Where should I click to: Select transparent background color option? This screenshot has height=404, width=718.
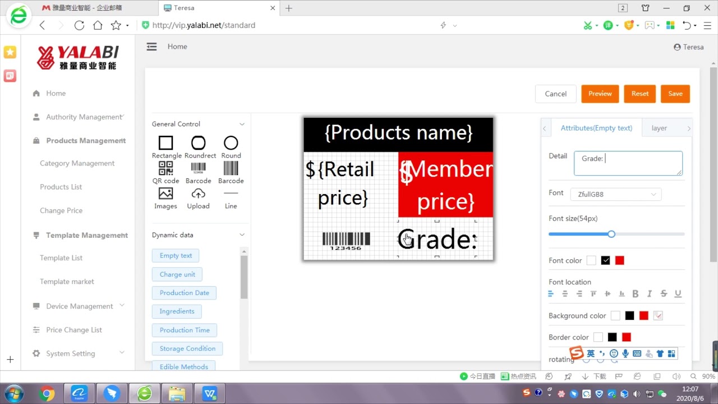pyautogui.click(x=658, y=316)
